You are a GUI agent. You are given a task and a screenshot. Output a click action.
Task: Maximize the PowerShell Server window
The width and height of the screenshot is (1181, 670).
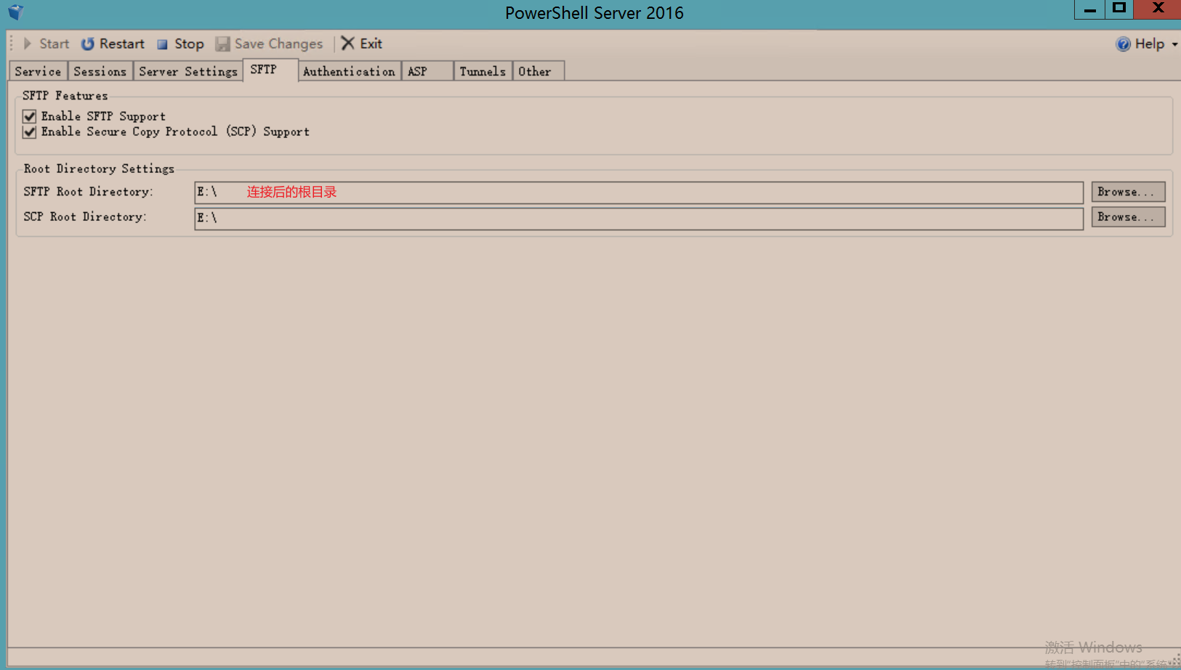(x=1119, y=9)
